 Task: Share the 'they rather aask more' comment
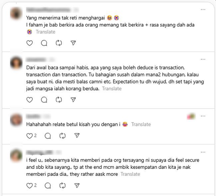click(x=77, y=185)
